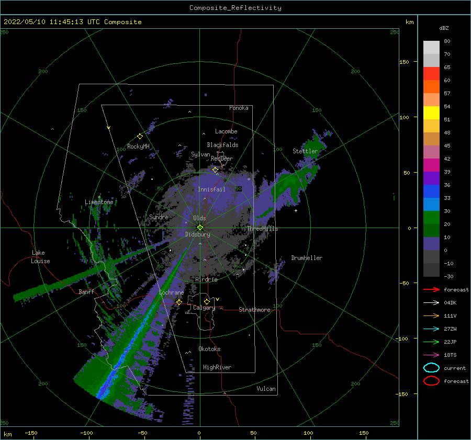Click the Composite_Reflectivity title
This screenshot has height=440, width=471.
point(235,8)
